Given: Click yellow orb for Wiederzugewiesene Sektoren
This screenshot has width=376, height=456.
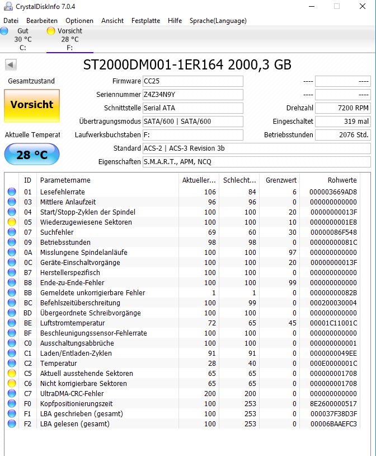Looking at the screenshot, I should [x=12, y=222].
